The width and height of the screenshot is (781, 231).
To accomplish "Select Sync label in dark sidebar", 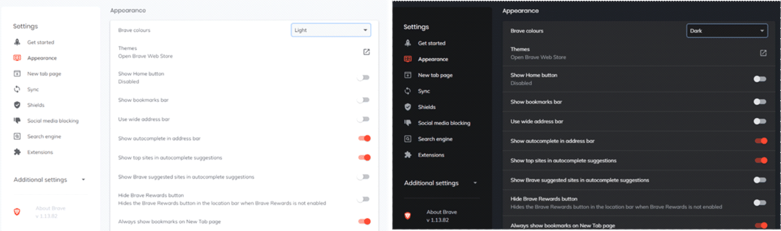I will [424, 91].
